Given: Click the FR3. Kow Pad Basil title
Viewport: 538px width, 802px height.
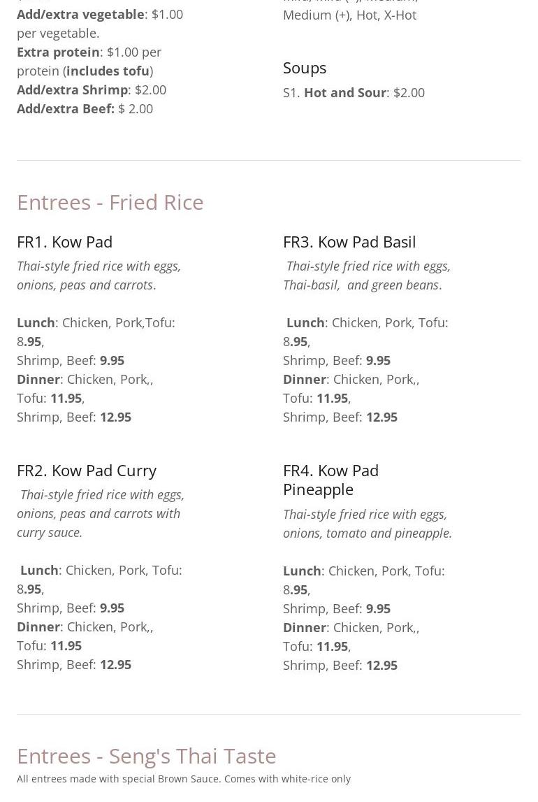Looking at the screenshot, I should click(x=349, y=241).
